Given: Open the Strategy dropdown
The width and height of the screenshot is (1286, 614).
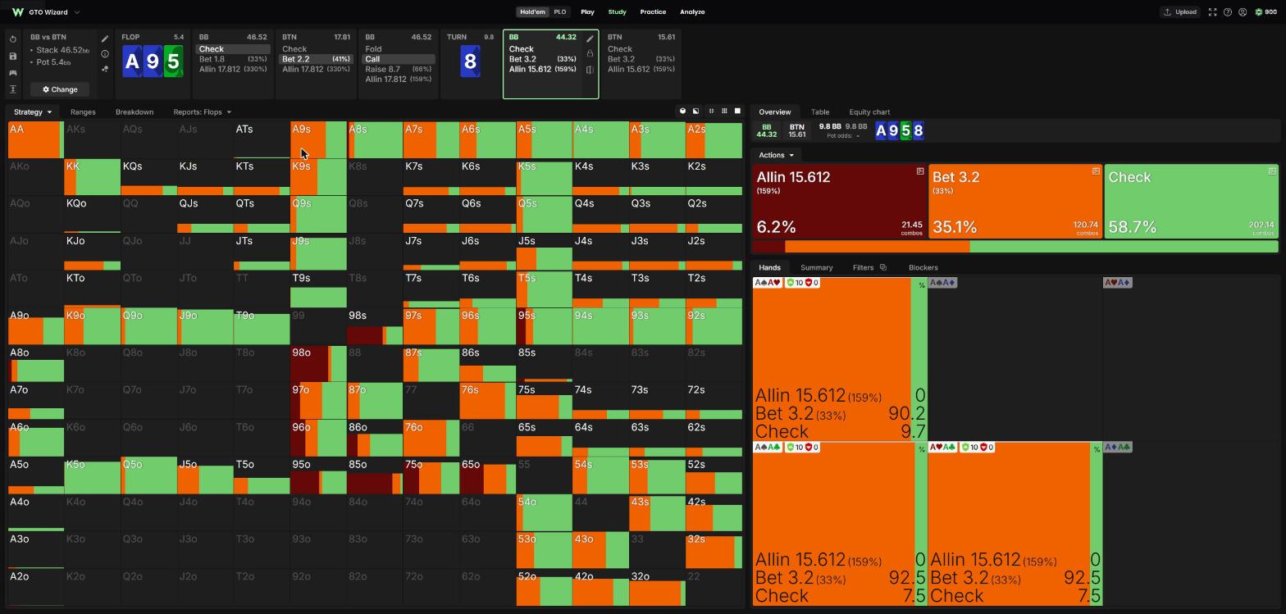Looking at the screenshot, I should click(x=33, y=112).
